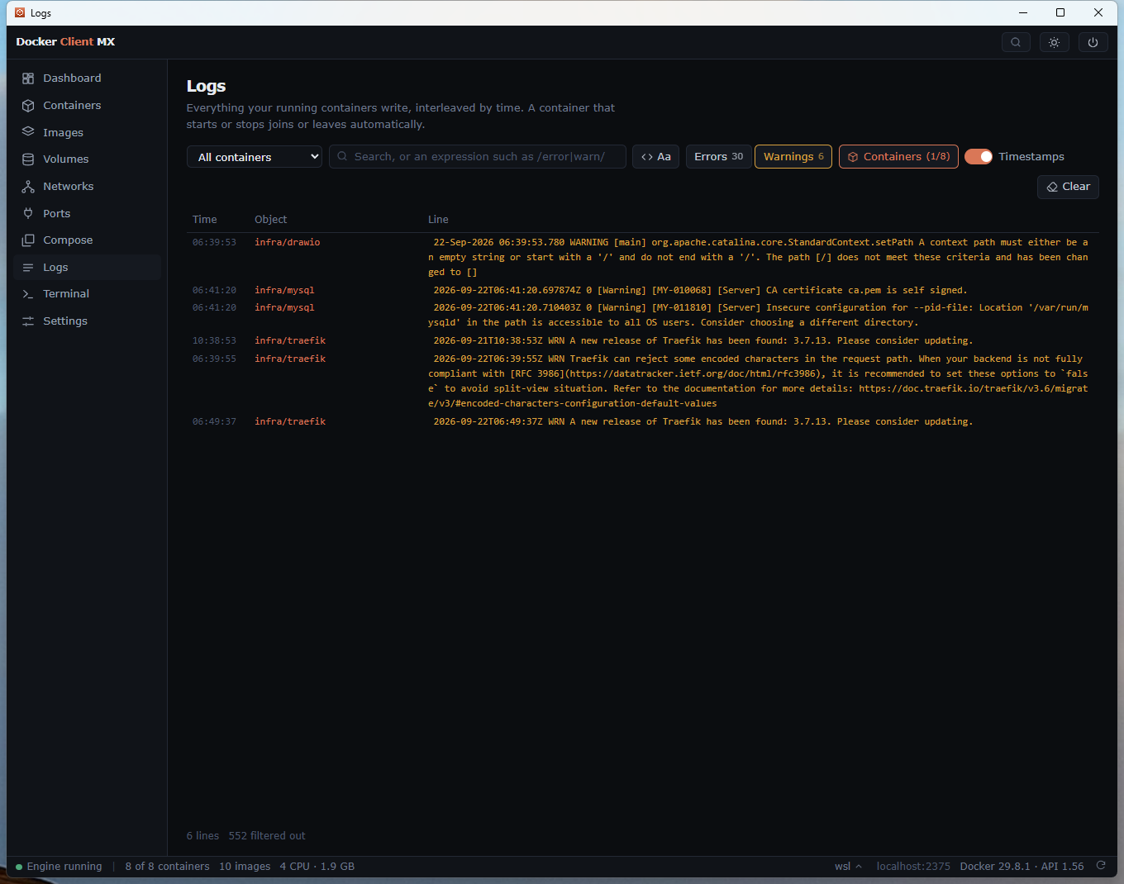Viewport: 1124px width, 884px height.
Task: Click '10 images' in status bar
Action: [x=245, y=867]
